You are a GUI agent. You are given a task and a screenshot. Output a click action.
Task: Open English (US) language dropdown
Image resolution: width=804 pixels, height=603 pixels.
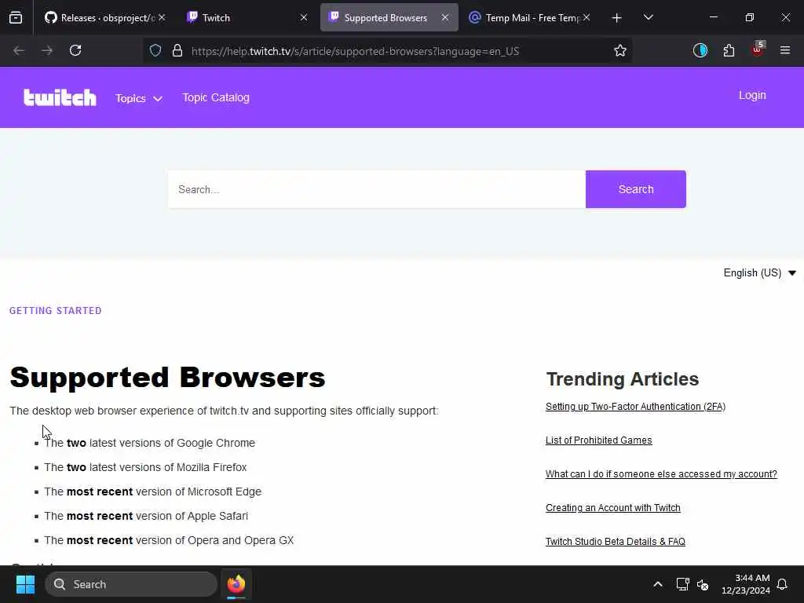[759, 272]
